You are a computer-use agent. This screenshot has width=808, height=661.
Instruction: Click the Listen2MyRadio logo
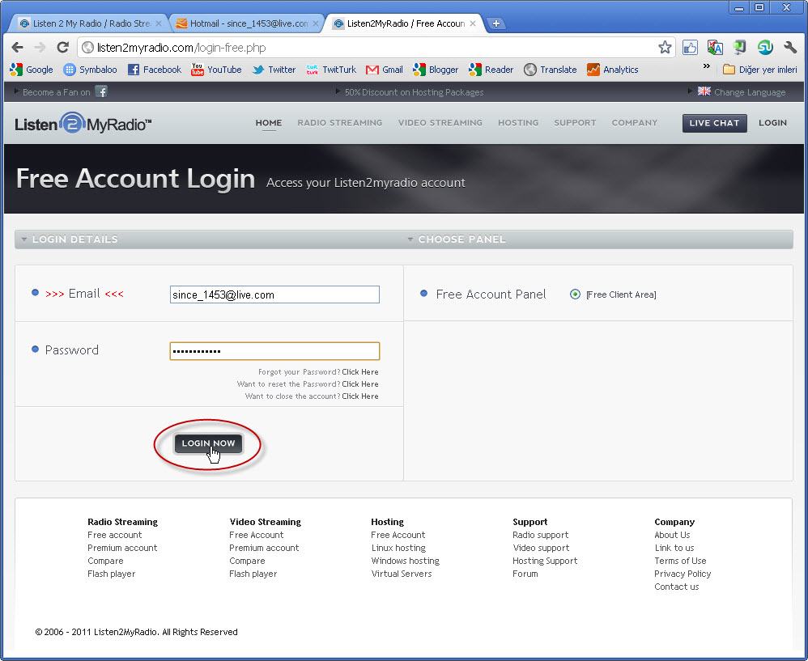[x=83, y=124]
